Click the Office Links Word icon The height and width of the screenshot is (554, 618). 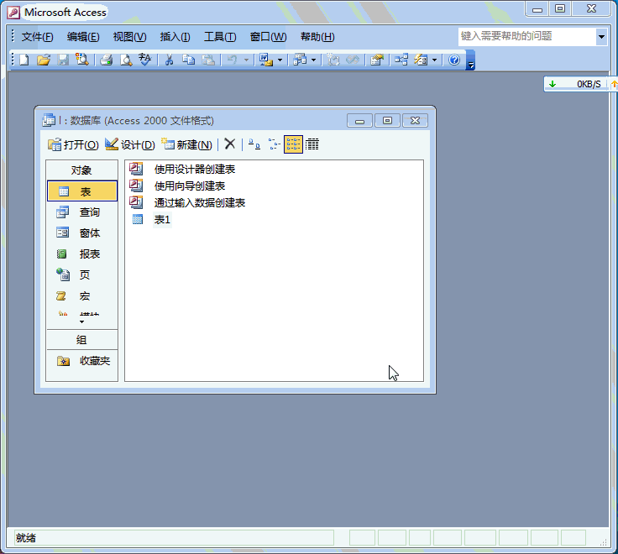pyautogui.click(x=266, y=60)
